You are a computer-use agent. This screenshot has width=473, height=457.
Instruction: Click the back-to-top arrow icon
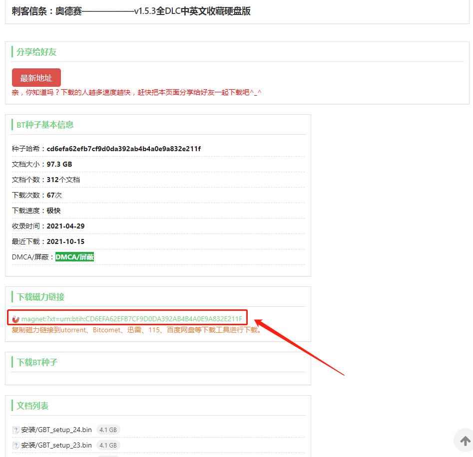tap(465, 441)
